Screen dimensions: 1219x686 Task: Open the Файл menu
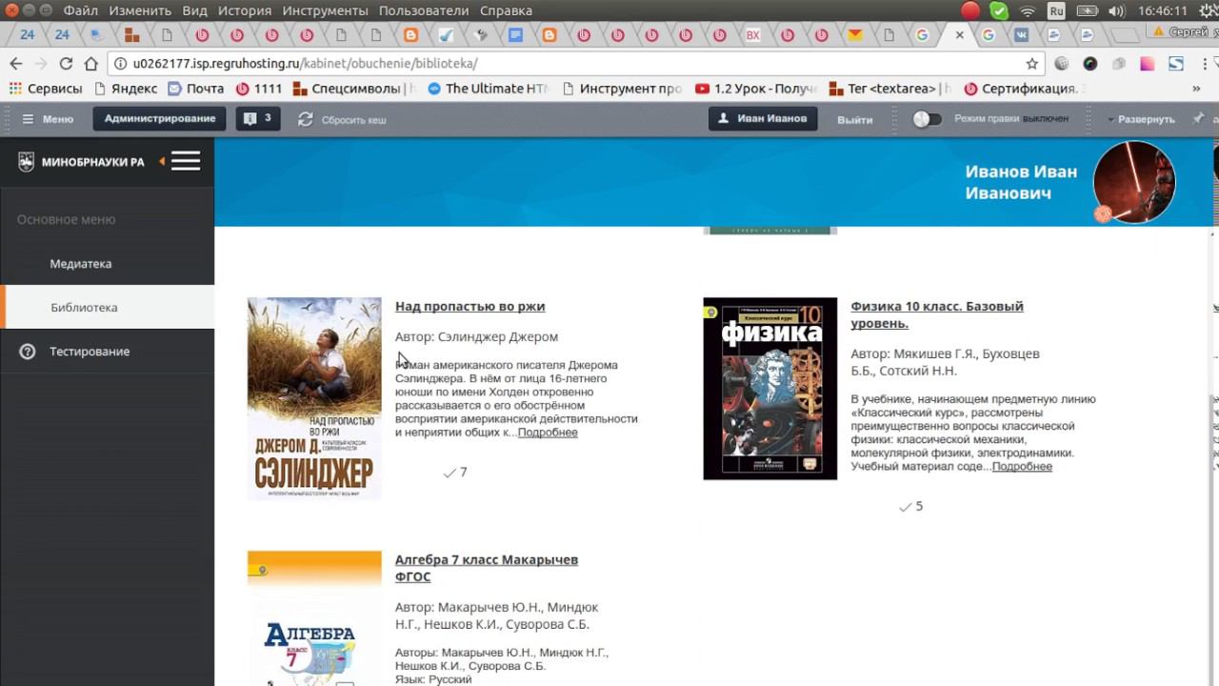coord(81,10)
